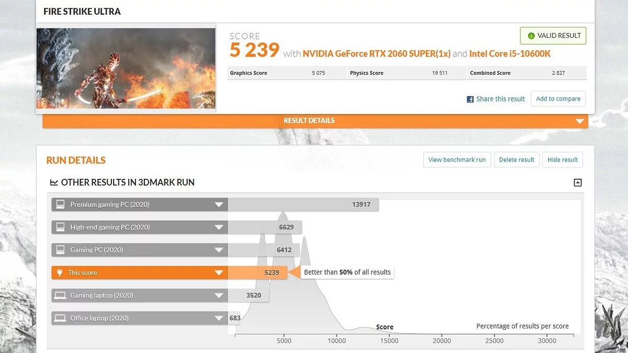Expand the Result Details orange bar arrow
628x353 pixels.
coord(579,121)
